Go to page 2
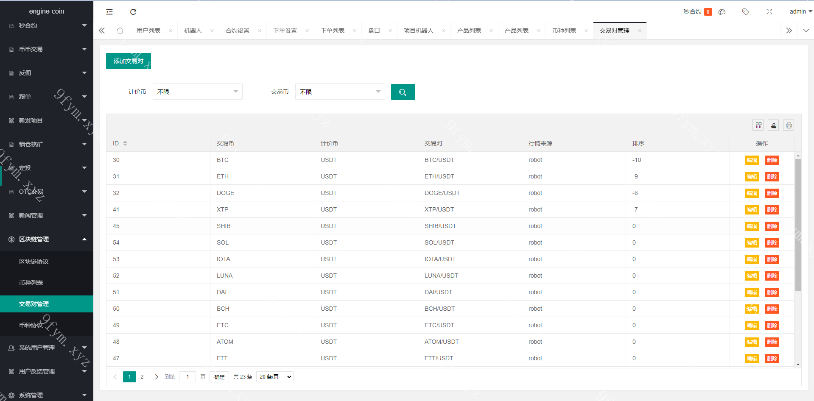The height and width of the screenshot is (401, 814). coord(142,377)
